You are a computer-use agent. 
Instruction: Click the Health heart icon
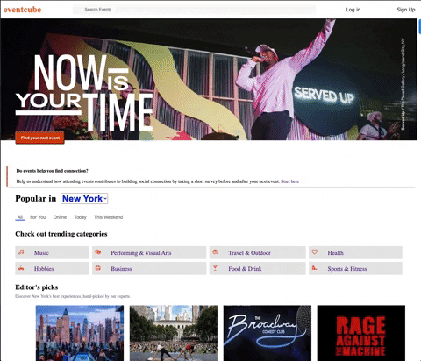click(x=315, y=251)
